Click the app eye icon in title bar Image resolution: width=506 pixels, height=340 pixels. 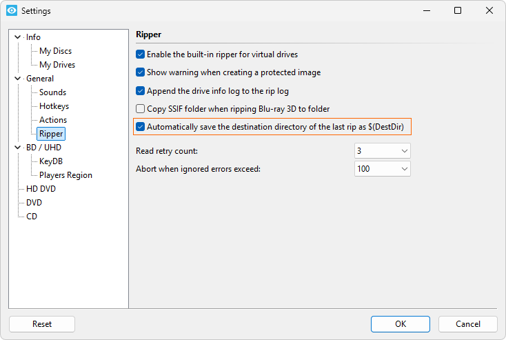click(11, 11)
